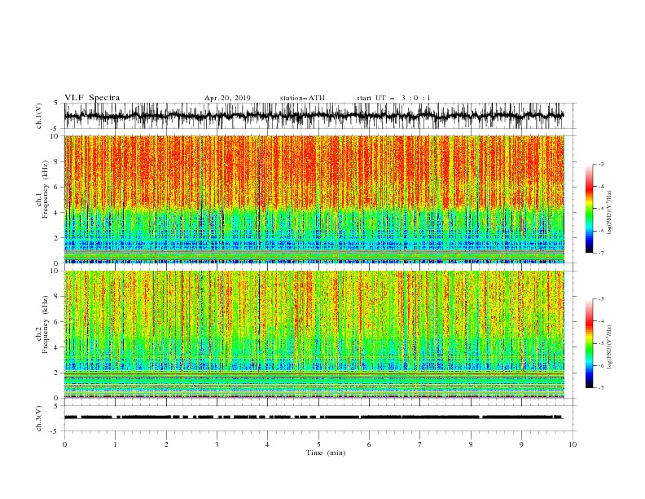This screenshot has height=499, width=645.
Task: Click the ch.1 spectrogram panel
Action: (314, 199)
